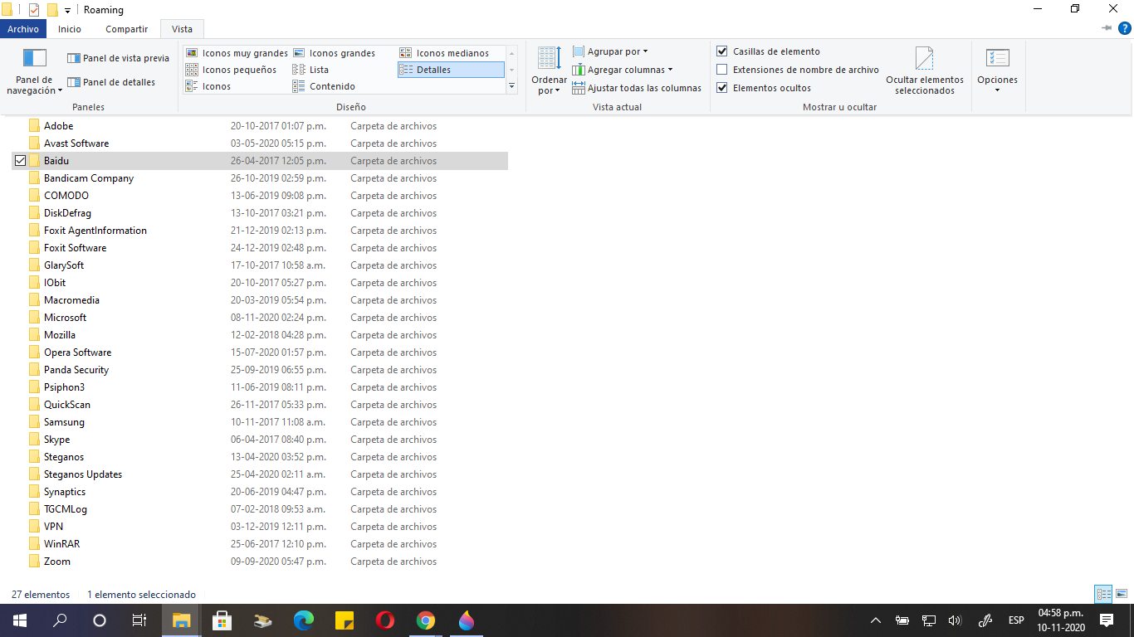The height and width of the screenshot is (637, 1134).
Task: Select the Mozilla folder row
Action: point(260,335)
